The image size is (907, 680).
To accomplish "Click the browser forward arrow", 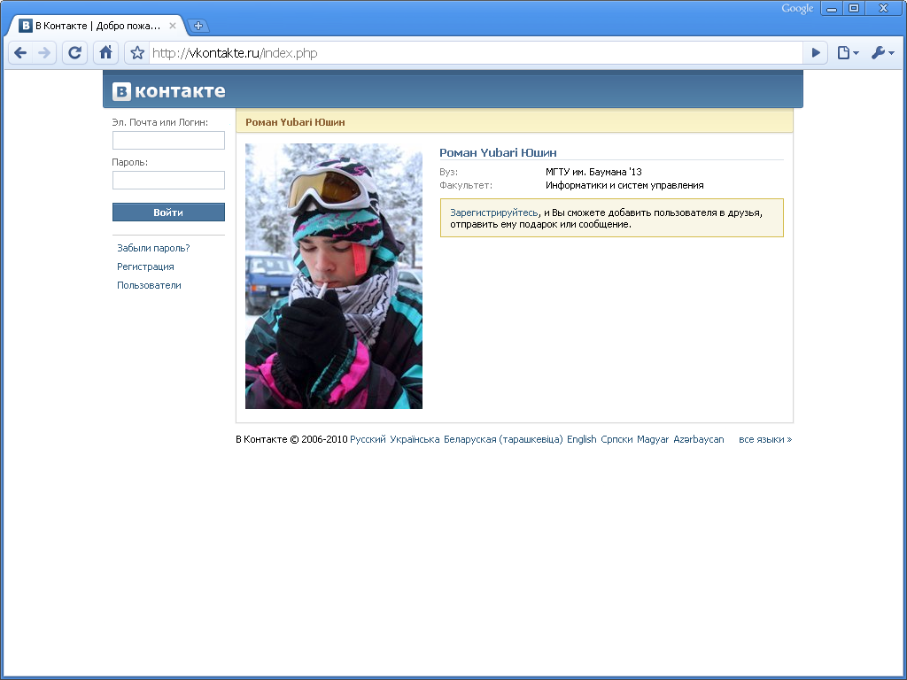I will tap(44, 53).
